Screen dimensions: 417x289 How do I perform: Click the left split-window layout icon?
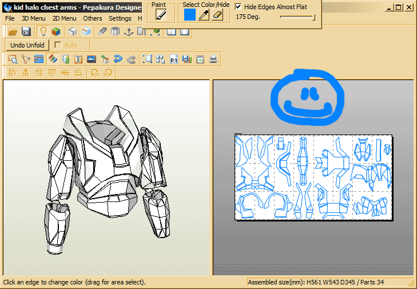coord(172,32)
